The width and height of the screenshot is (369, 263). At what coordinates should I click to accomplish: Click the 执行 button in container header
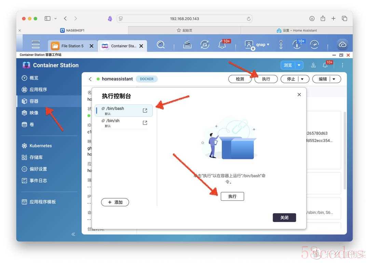click(x=266, y=79)
